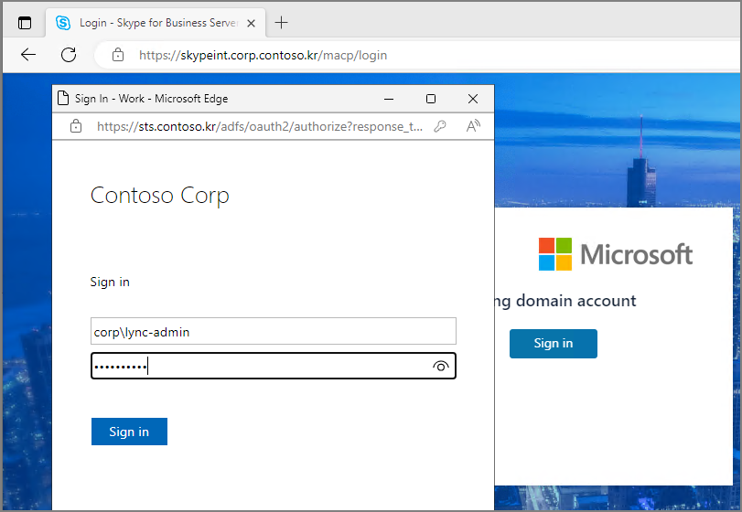Close the Sign In - Work popup window
Screen dimensions: 742x512
click(473, 99)
